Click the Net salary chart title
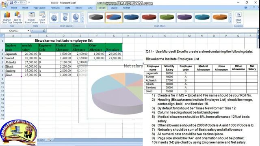 (133, 66)
